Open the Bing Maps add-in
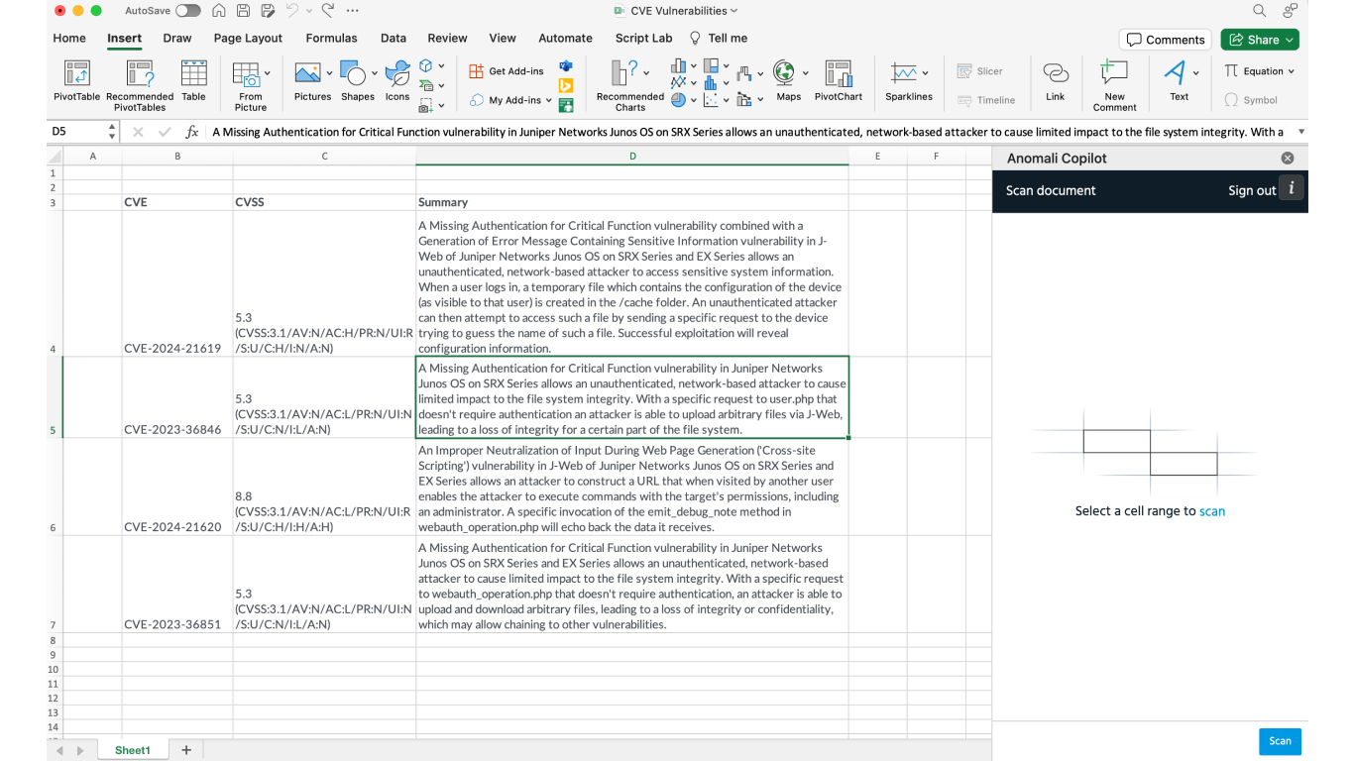The image size is (1354, 761). coord(566,85)
